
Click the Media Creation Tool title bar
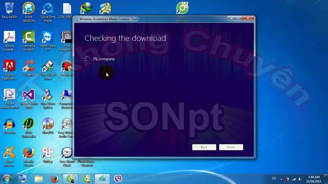click(151, 19)
